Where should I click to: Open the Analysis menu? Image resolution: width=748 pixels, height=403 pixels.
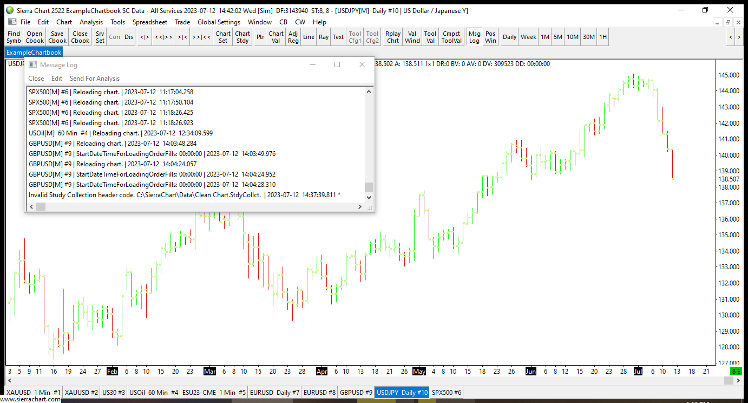[91, 22]
